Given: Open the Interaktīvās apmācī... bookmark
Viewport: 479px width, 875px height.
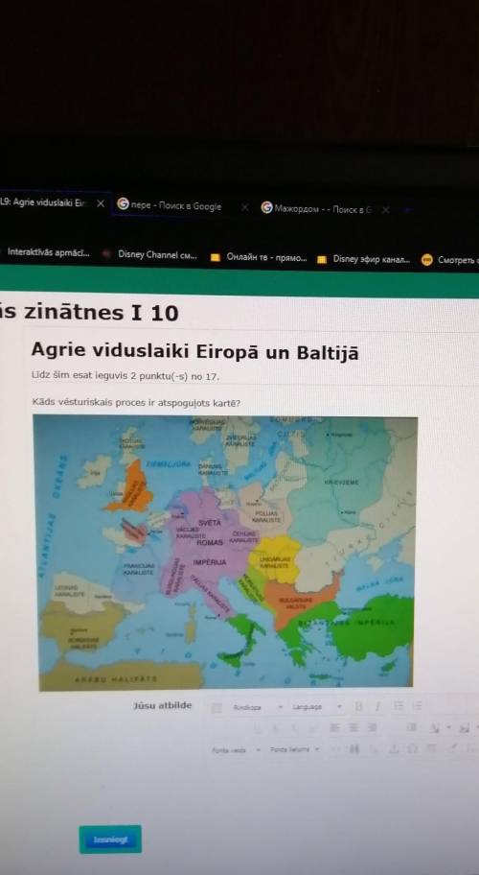Looking at the screenshot, I should pyautogui.click(x=45, y=252).
